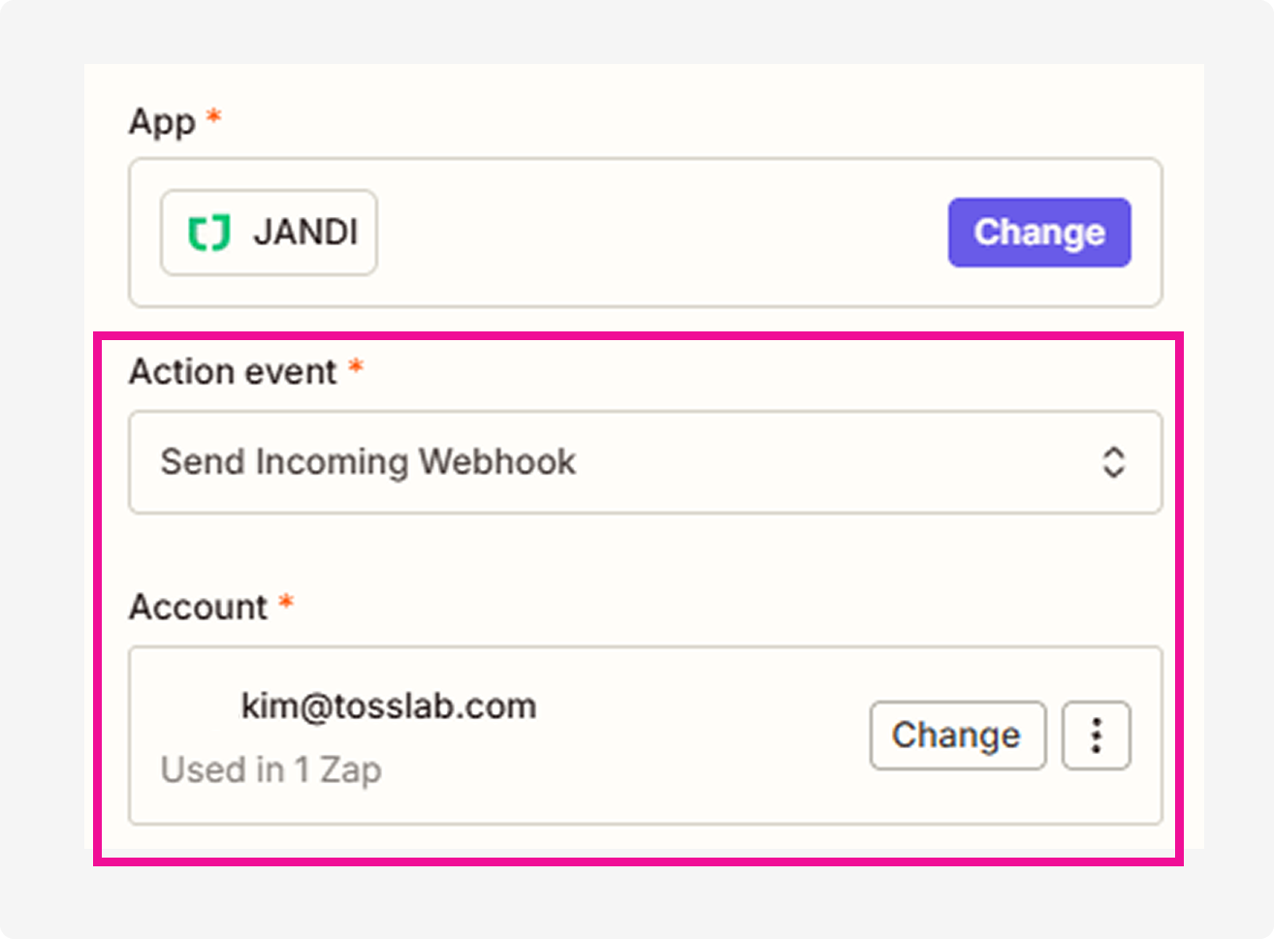
Task: Click the Account field label
Action: 198,608
